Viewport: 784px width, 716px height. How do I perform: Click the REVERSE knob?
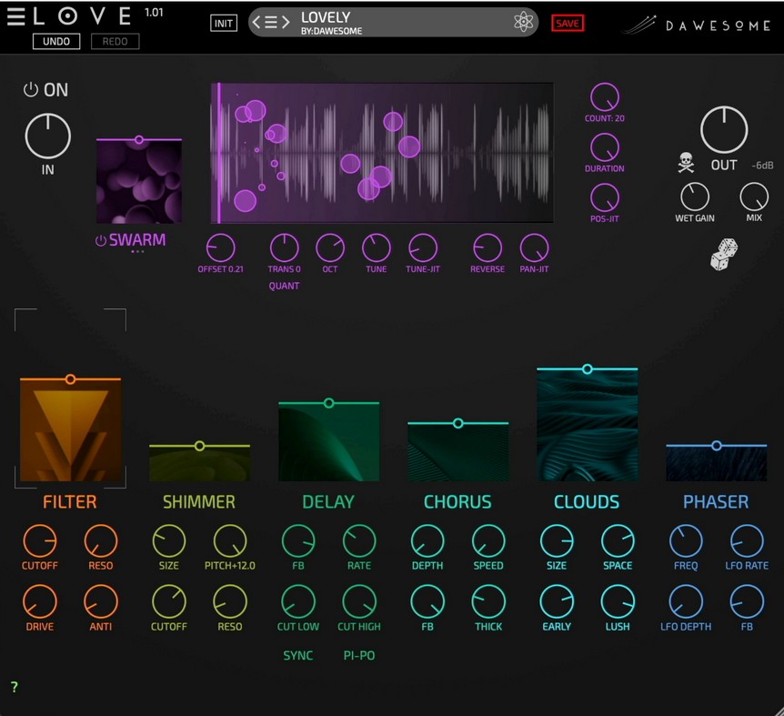click(x=487, y=248)
